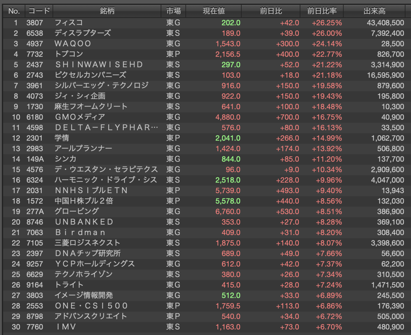Click イメージ情報開発 stock name

(84, 295)
